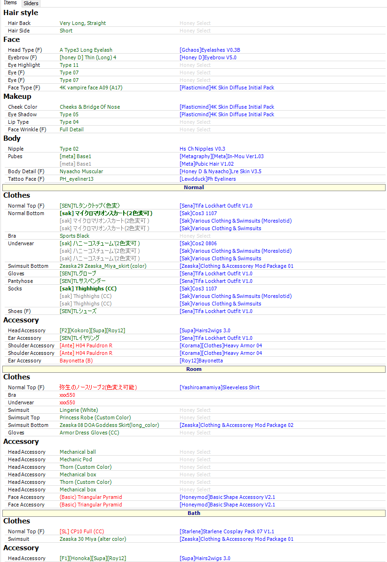
Task: Select 'Type 04' lip type value
Action: pos(69,122)
